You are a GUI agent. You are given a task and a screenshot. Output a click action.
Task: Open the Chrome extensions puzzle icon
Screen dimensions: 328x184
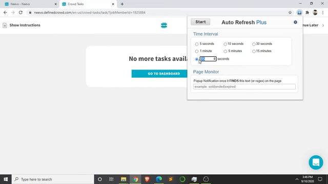click(307, 12)
